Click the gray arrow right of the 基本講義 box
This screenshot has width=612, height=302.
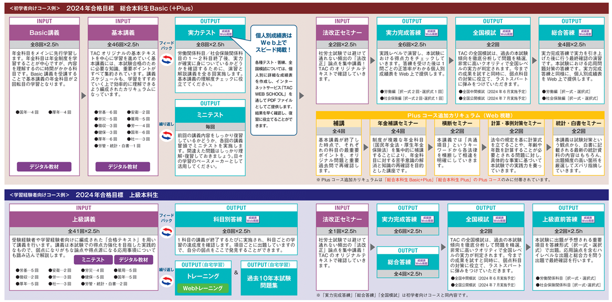pyautogui.click(x=162, y=95)
